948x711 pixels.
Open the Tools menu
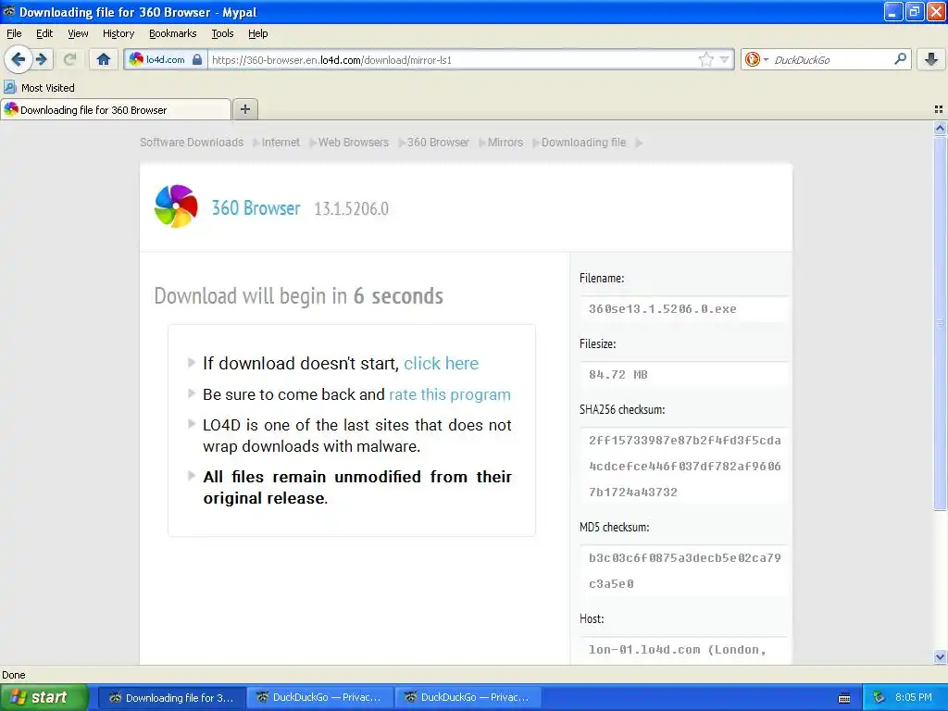pyautogui.click(x=222, y=33)
